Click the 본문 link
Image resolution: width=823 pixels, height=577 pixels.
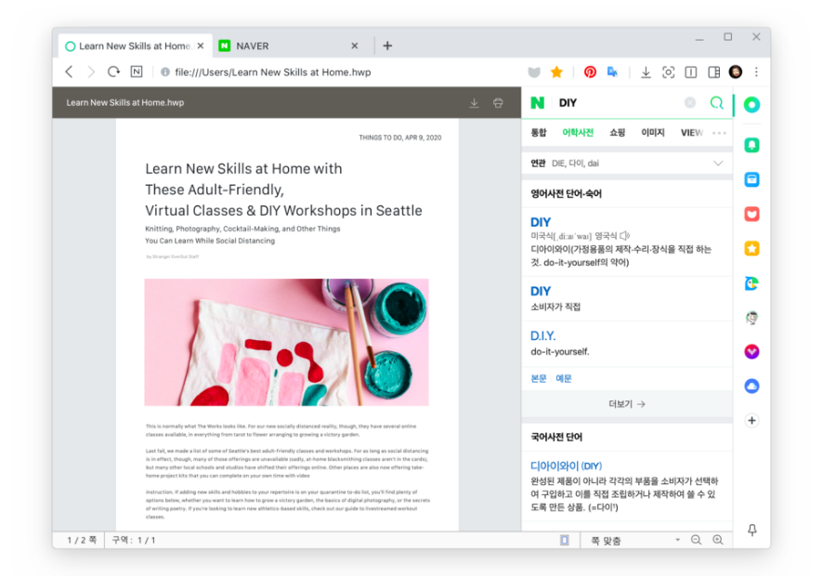pos(539,378)
